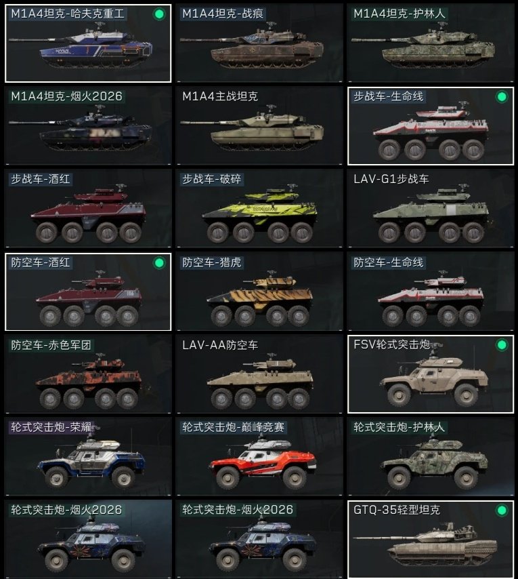518x579 pixels.
Task: Choose the default M1A4主战坦克 card
Action: point(259,126)
